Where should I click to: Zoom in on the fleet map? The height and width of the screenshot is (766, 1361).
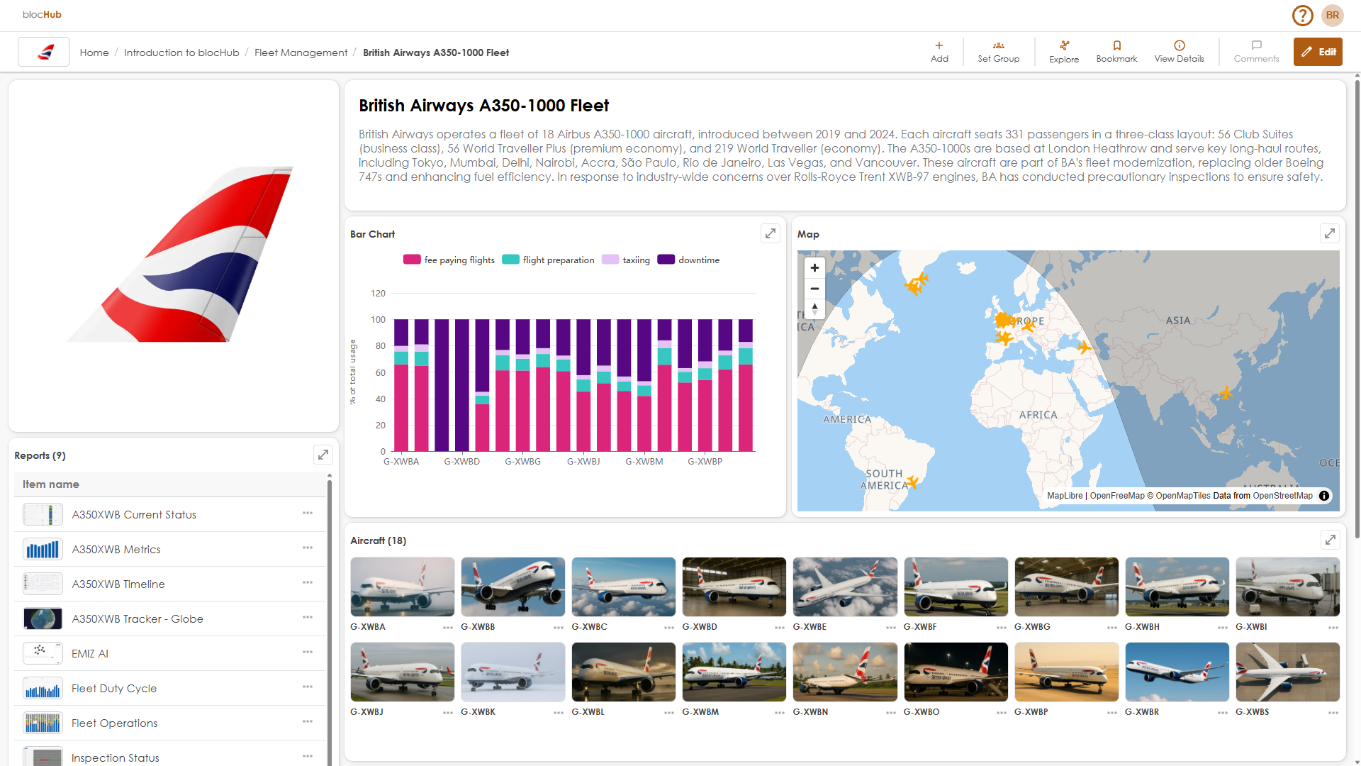point(814,267)
